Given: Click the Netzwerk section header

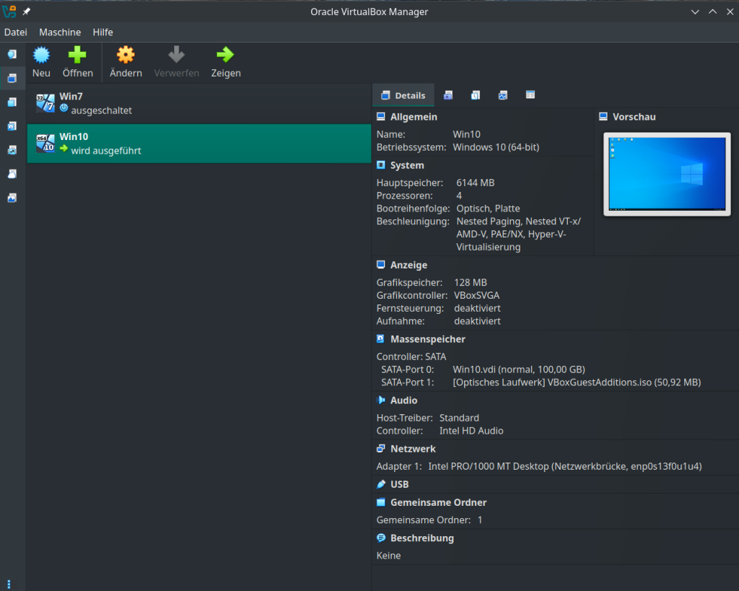Looking at the screenshot, I should [413, 449].
